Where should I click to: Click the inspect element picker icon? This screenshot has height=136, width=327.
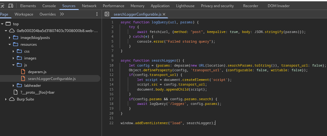[2, 6]
